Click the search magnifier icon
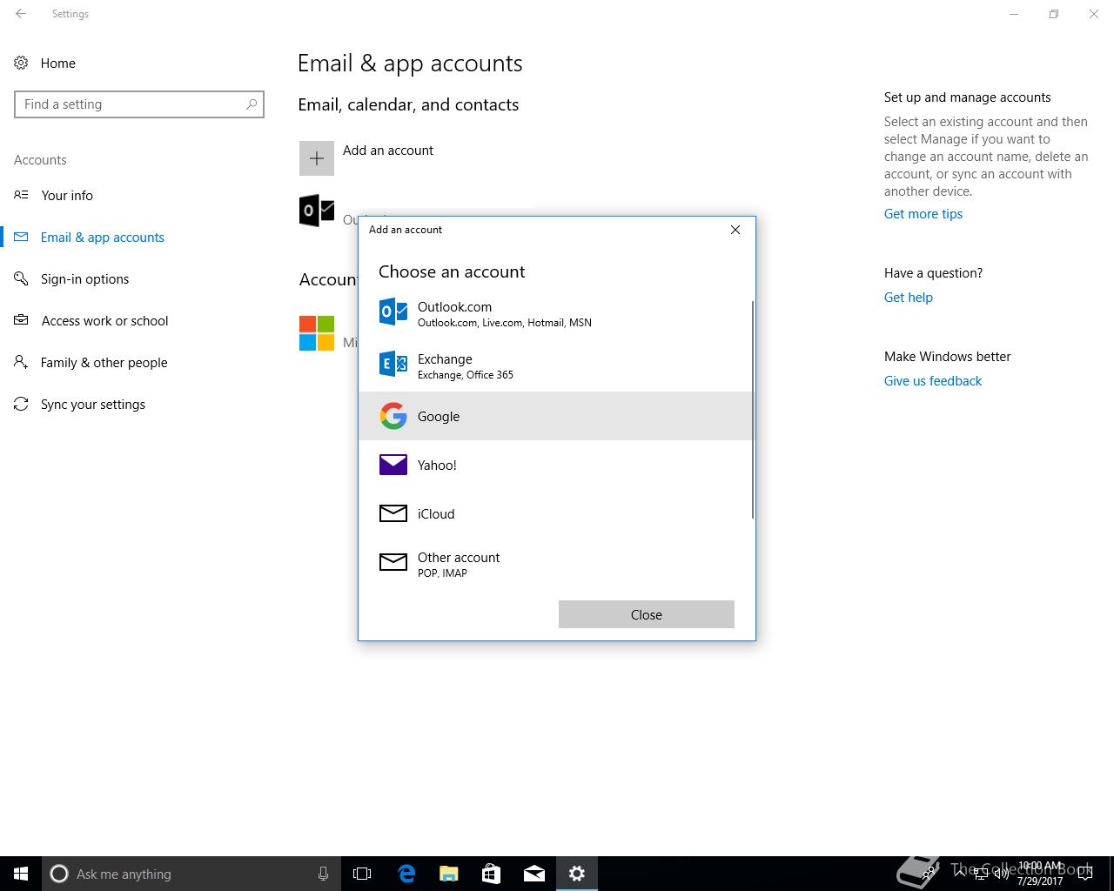 (x=252, y=104)
